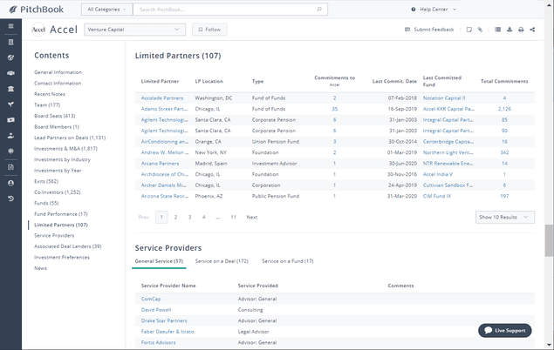Expand the All Categories dropdown
The height and width of the screenshot is (350, 554).
107,10
